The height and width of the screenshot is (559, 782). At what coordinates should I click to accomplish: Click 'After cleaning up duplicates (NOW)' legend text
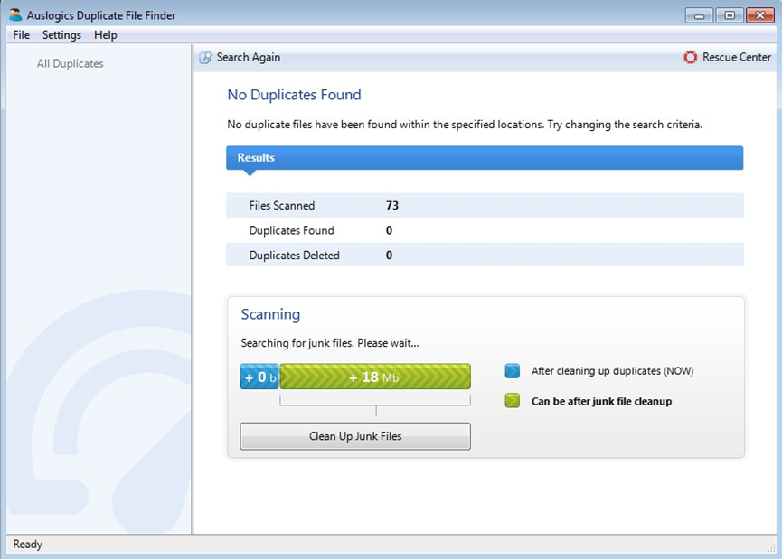(612, 370)
